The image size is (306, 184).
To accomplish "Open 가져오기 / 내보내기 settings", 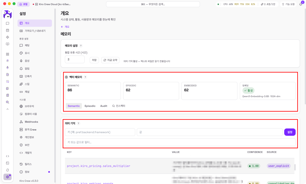I will [35, 31].
